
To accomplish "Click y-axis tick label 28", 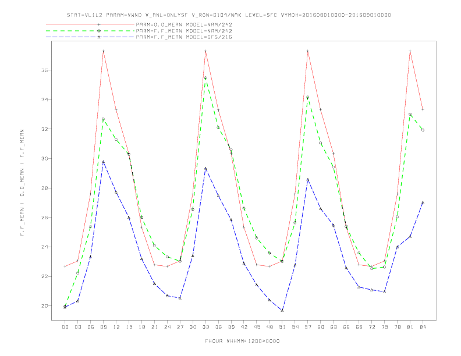I will pos(45,188).
